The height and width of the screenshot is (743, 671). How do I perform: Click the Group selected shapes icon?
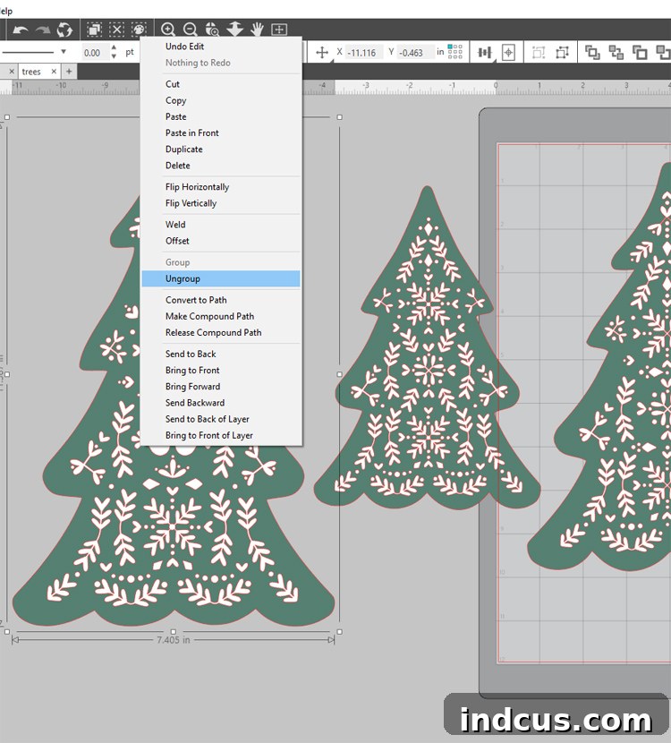coord(539,52)
